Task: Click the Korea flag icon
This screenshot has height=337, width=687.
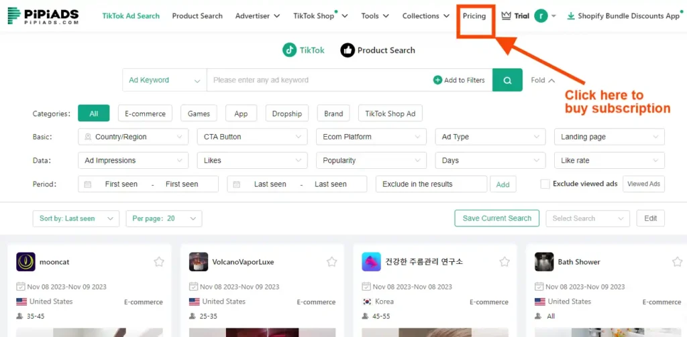Action: point(367,301)
